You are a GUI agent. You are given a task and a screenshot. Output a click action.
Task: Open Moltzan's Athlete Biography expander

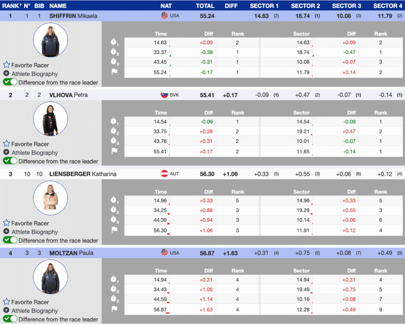[6, 311]
